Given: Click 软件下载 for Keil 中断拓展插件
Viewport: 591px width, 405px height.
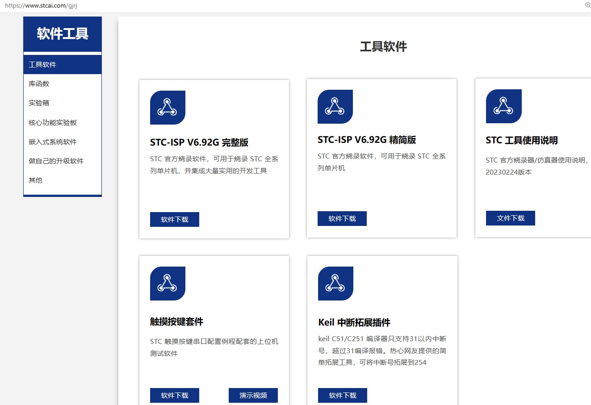Looking at the screenshot, I should (343, 395).
